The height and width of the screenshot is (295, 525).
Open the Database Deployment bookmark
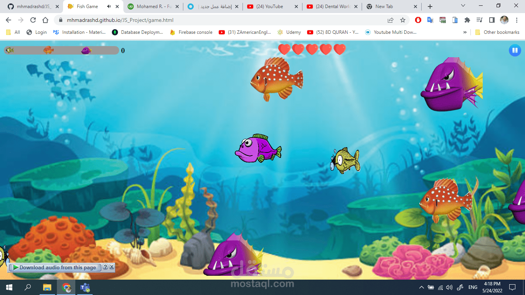click(x=138, y=32)
